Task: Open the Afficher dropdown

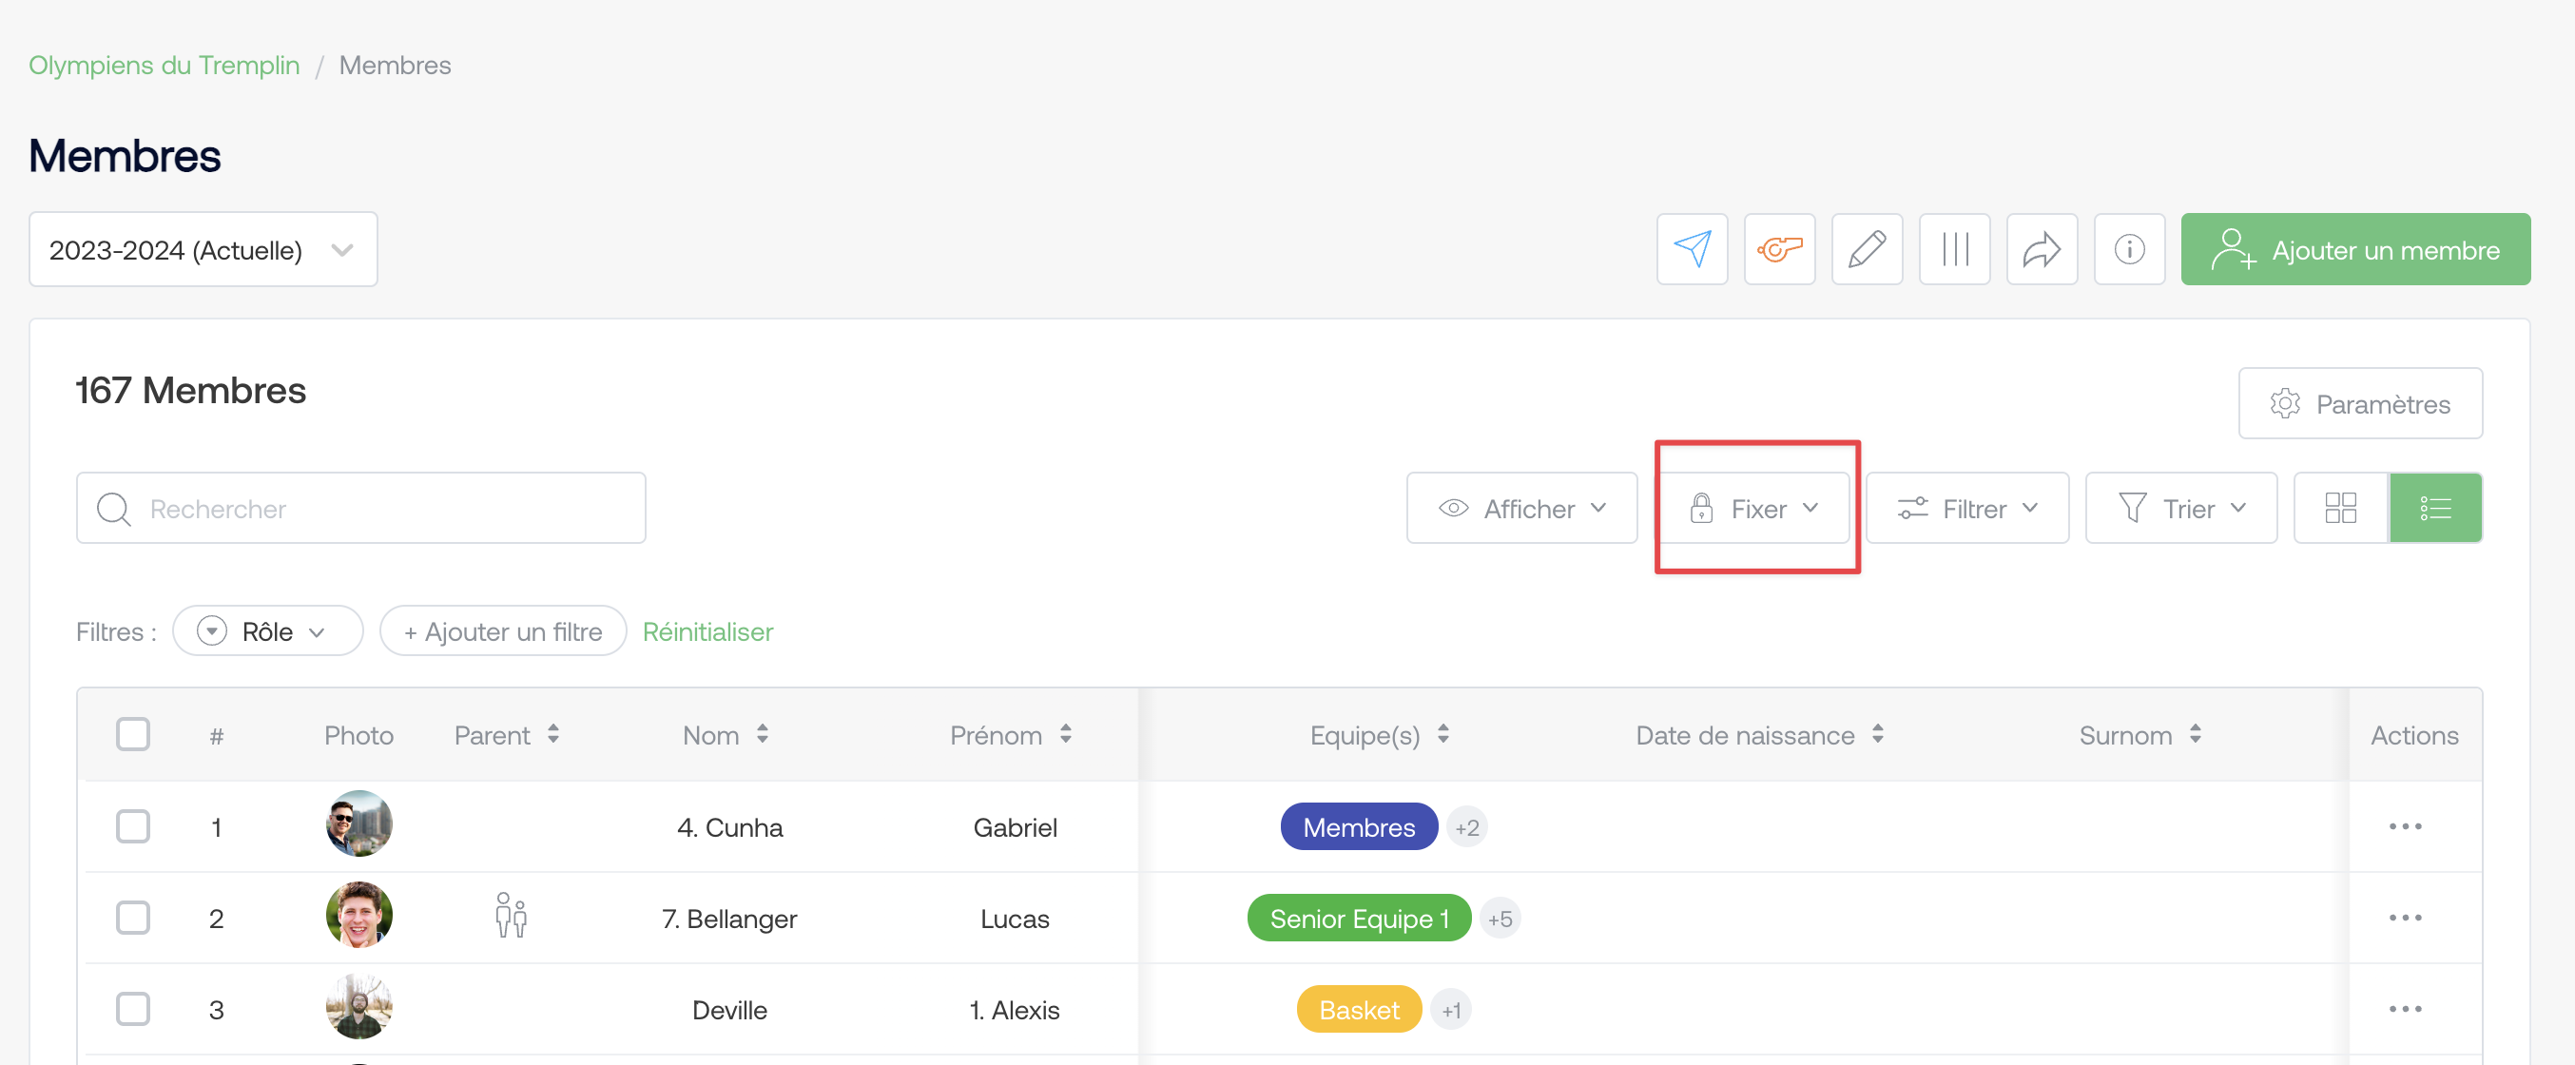Action: click(x=1521, y=508)
